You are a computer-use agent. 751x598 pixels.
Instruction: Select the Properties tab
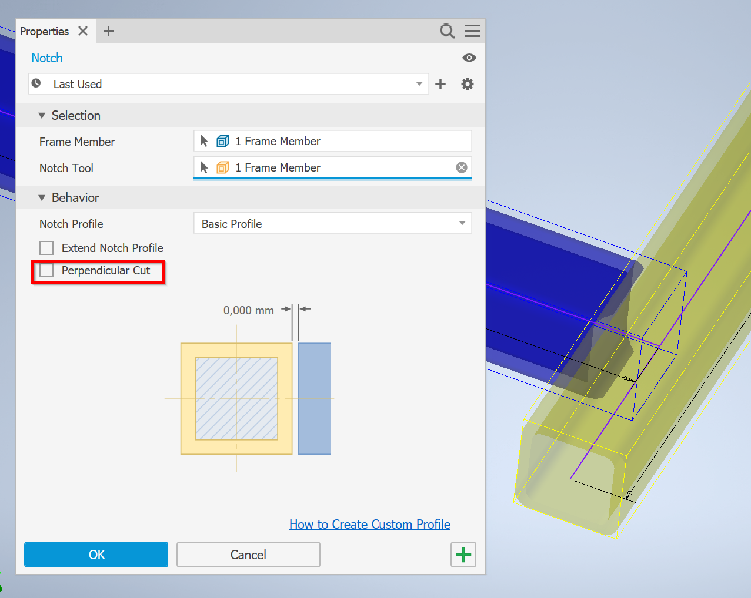coord(44,31)
